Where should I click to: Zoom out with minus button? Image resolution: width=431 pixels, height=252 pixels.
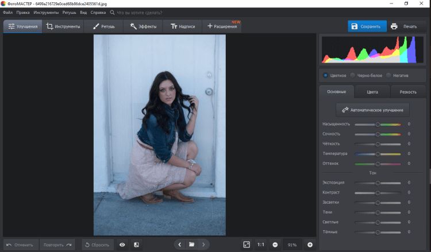pyautogui.click(x=275, y=245)
